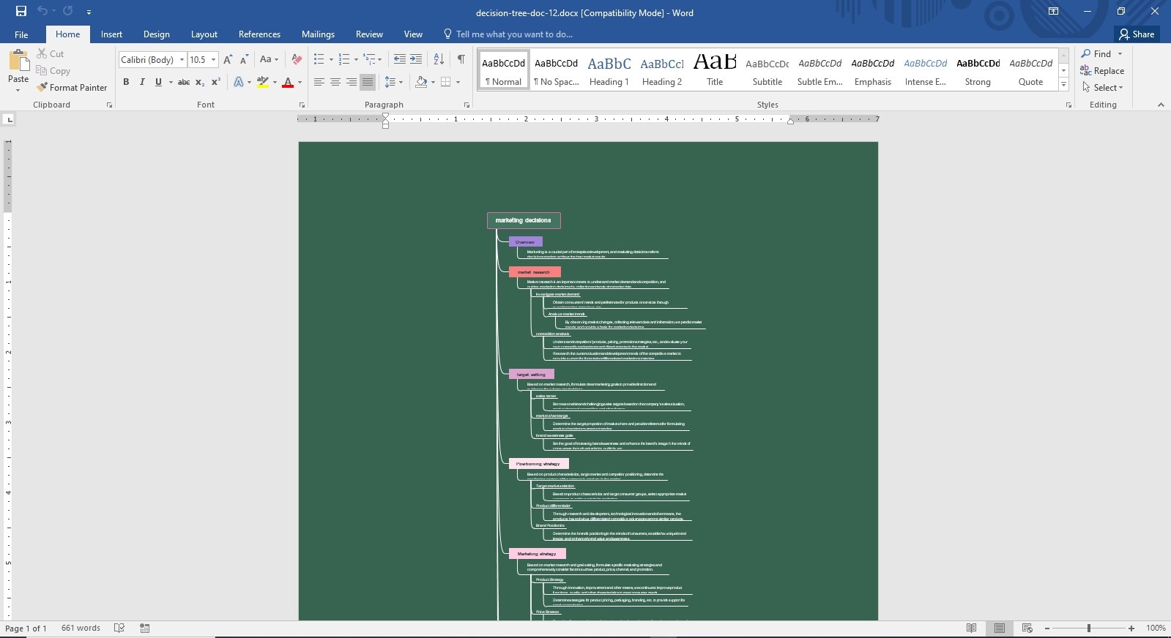Apply subscript formatting
The height and width of the screenshot is (638, 1171).
(200, 82)
